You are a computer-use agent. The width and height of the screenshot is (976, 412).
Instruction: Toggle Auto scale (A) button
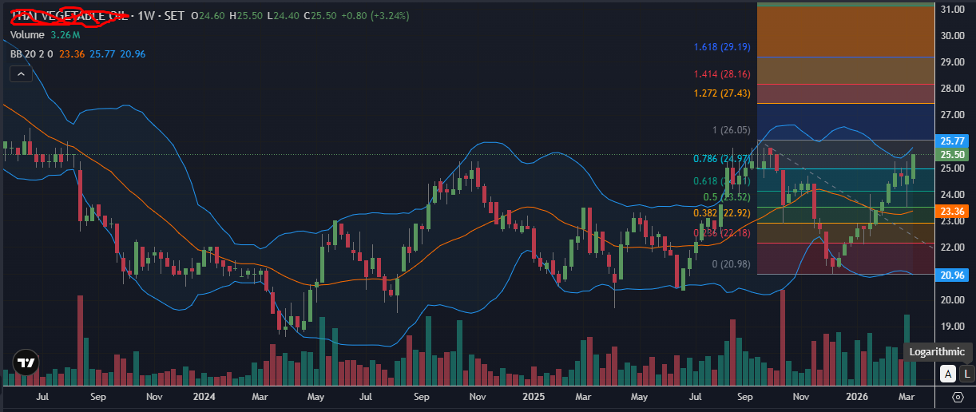948,373
